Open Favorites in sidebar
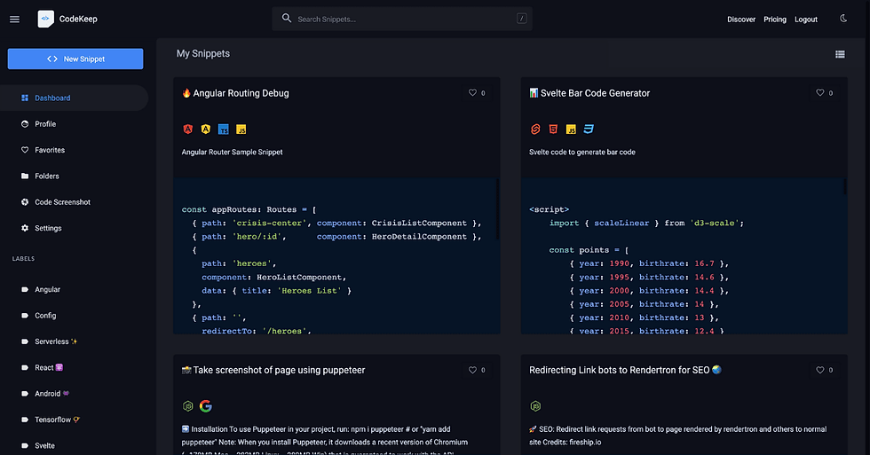 [x=75, y=150]
